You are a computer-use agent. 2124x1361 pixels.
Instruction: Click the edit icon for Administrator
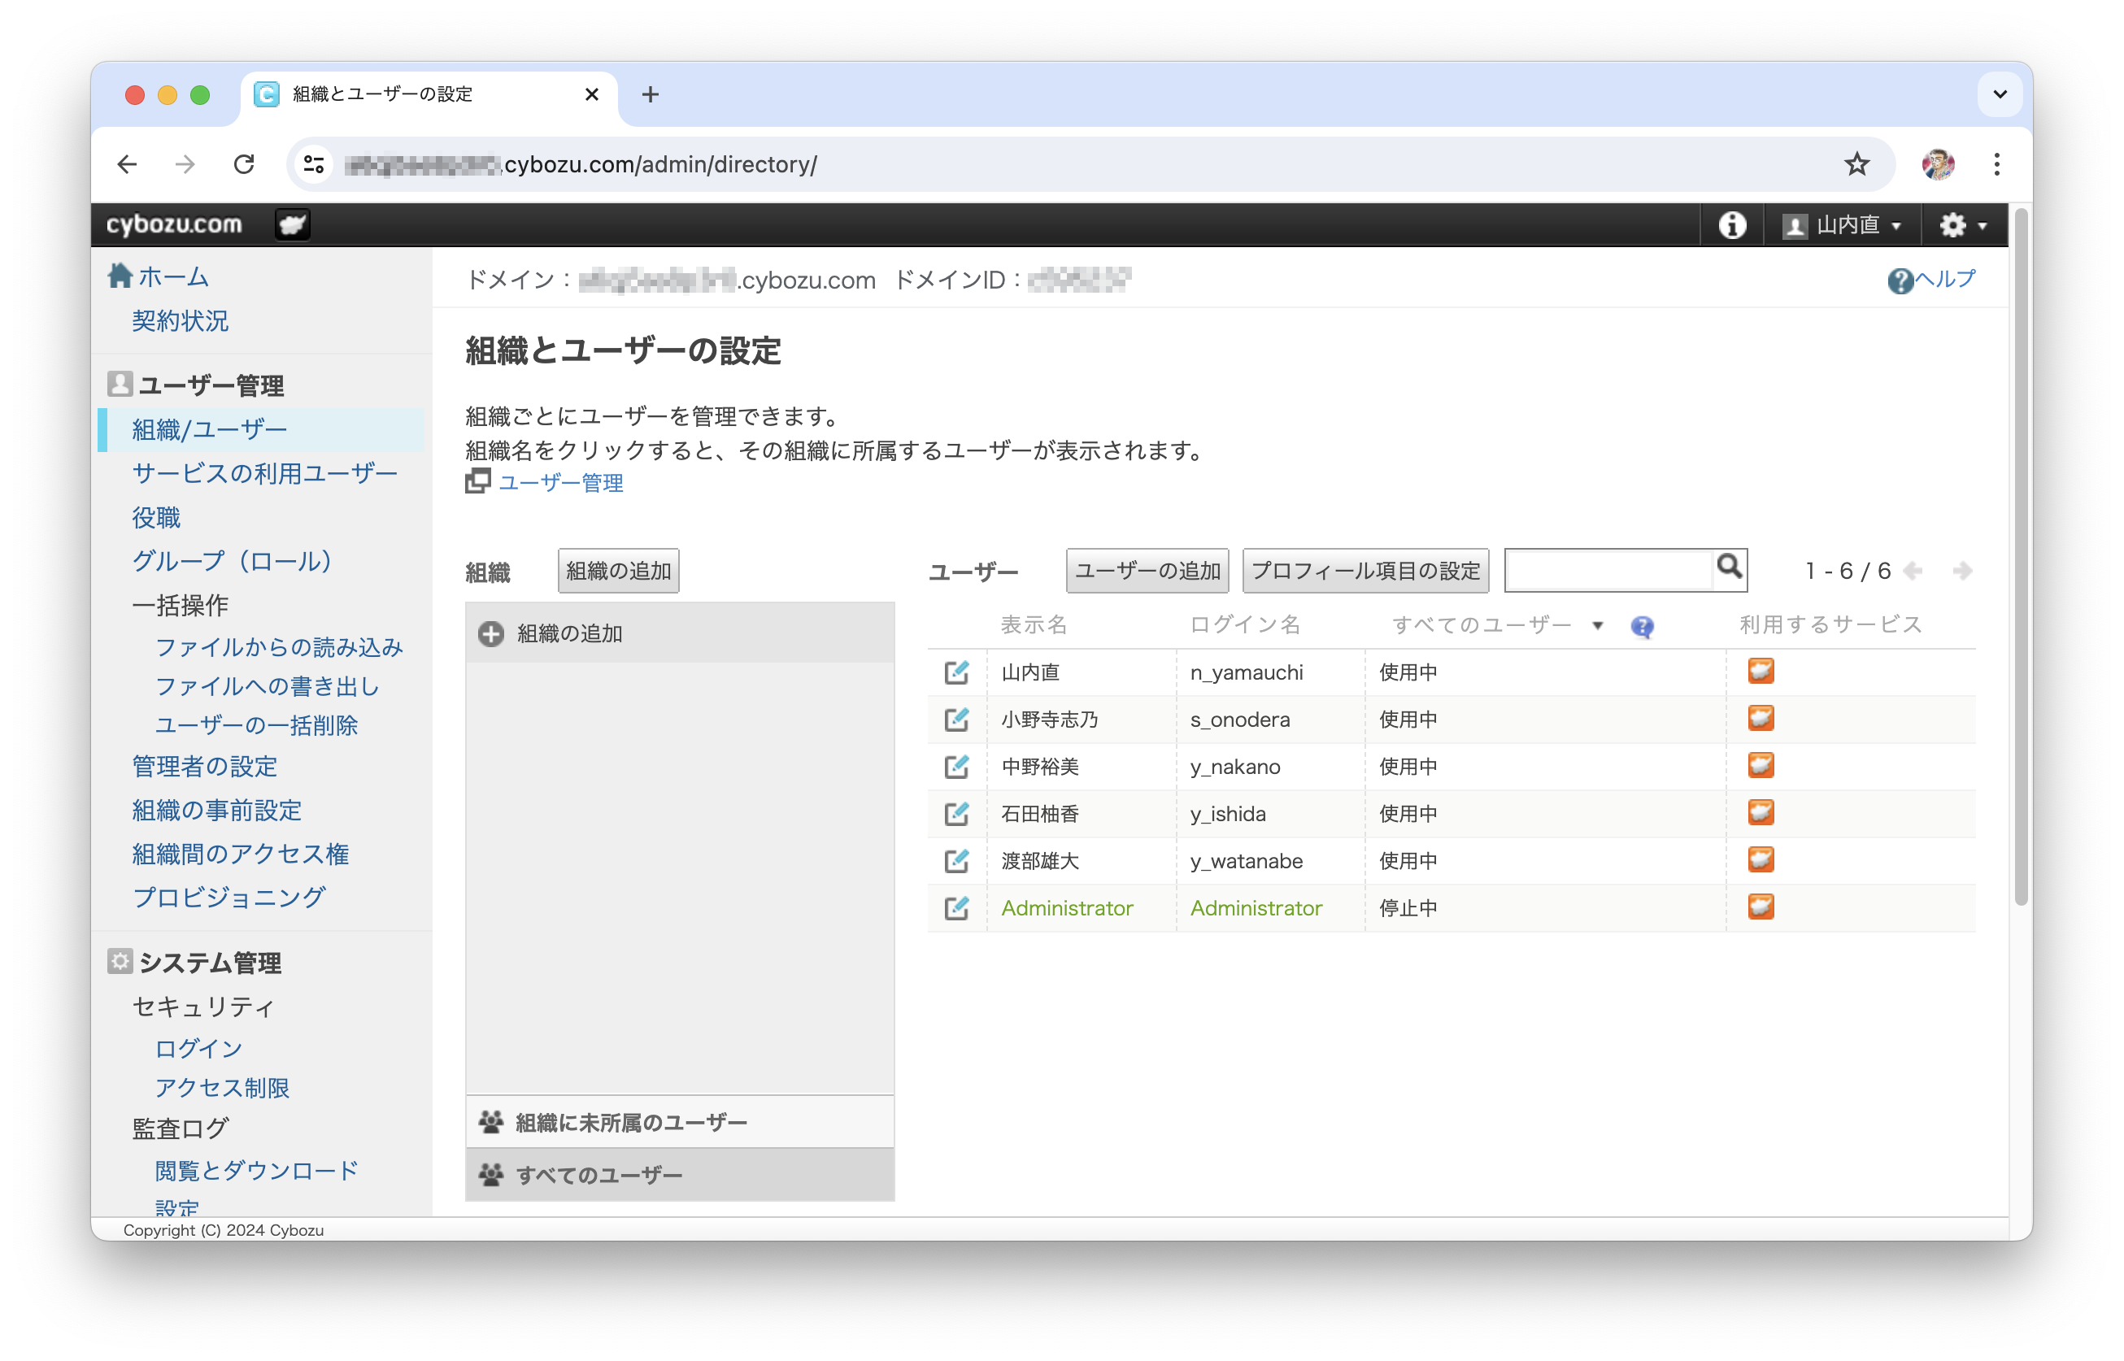(x=955, y=907)
